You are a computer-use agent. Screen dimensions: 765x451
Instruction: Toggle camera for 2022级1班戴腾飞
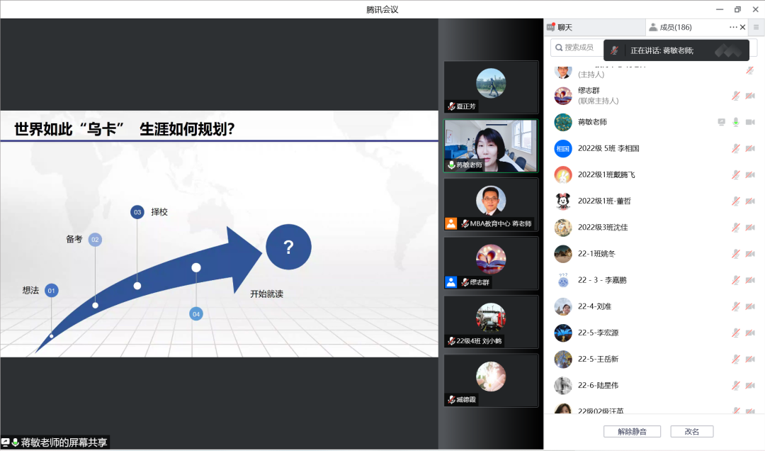click(750, 175)
